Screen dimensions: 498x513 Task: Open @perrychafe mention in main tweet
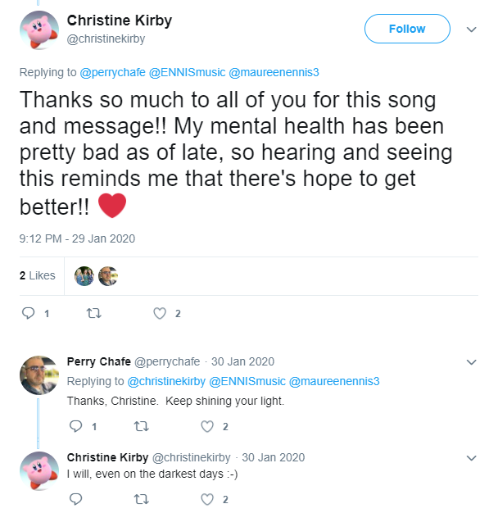coord(112,72)
